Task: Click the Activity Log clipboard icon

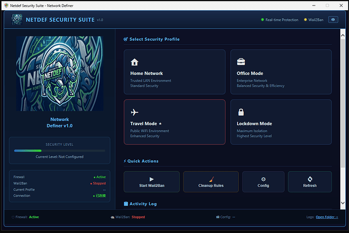Action: [126, 204]
